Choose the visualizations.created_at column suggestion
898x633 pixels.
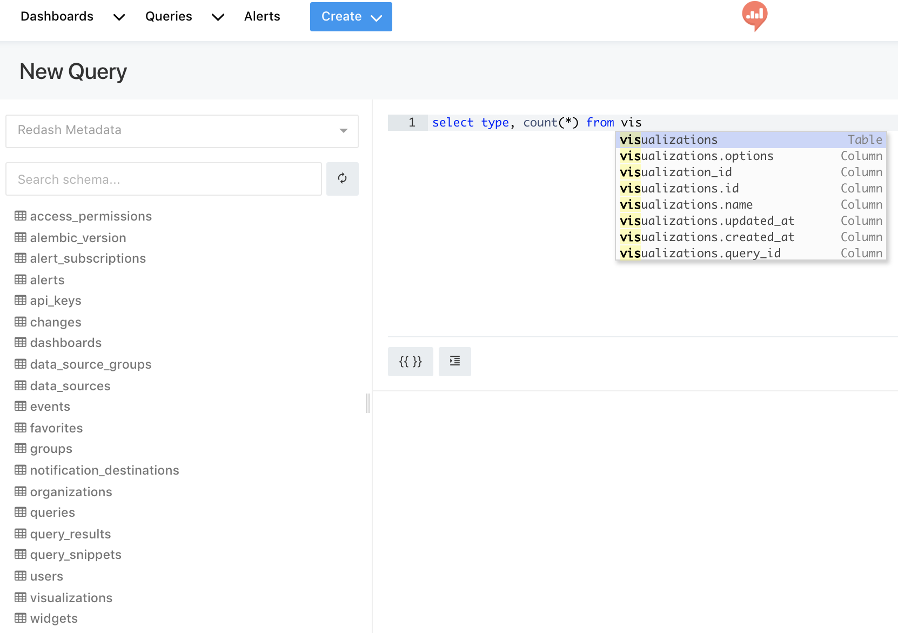click(x=751, y=237)
